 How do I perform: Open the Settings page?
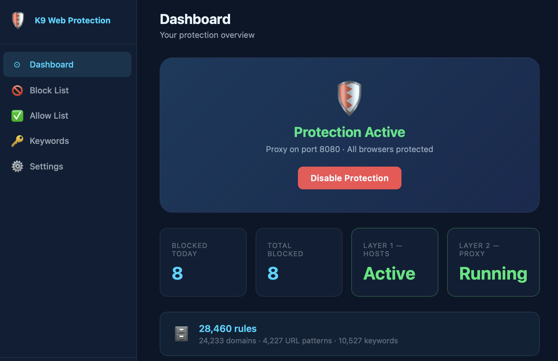coord(67,166)
